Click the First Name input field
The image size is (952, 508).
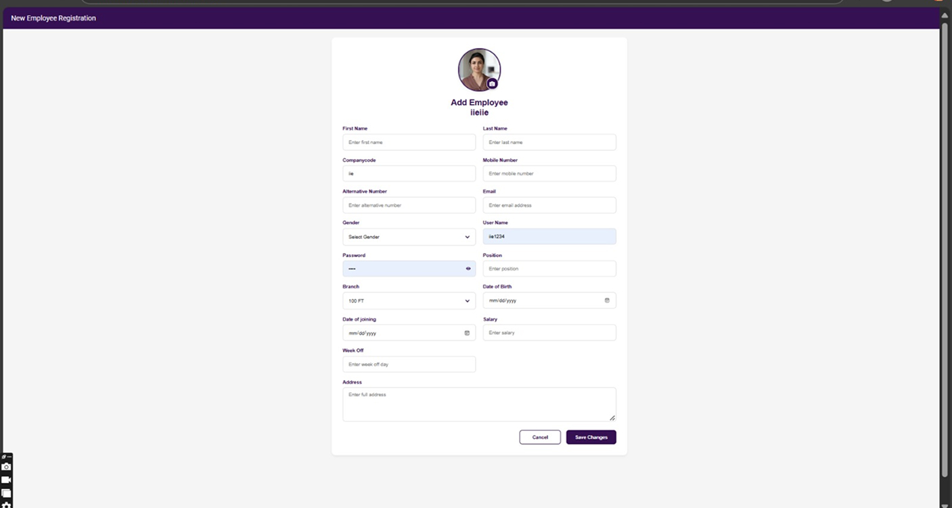(409, 142)
